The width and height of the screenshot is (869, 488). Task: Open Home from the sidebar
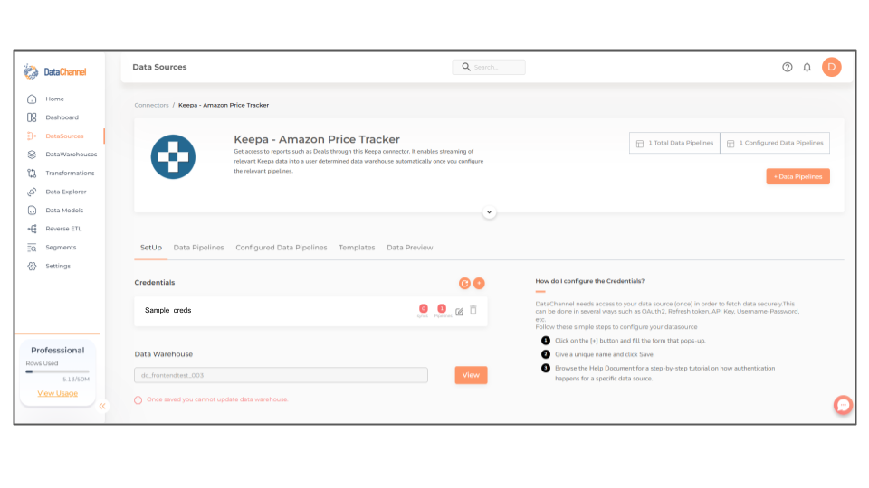54,99
